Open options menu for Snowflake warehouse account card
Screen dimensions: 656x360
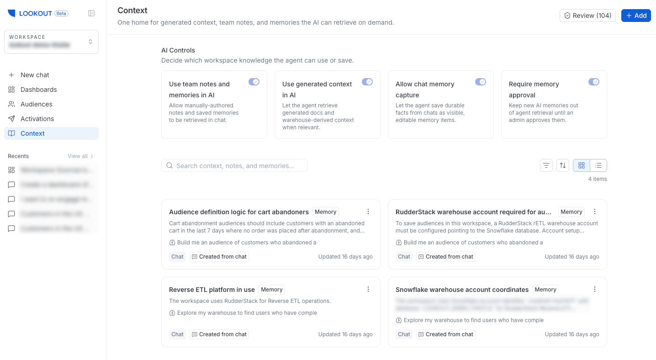[595, 289]
